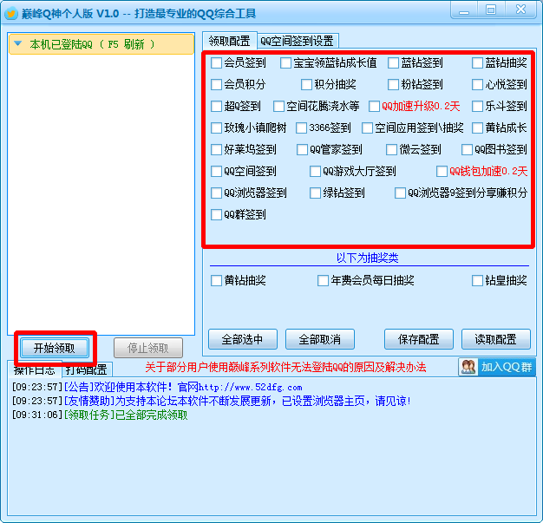
Task: Enable 微云签到 checkbox
Action: [391, 150]
